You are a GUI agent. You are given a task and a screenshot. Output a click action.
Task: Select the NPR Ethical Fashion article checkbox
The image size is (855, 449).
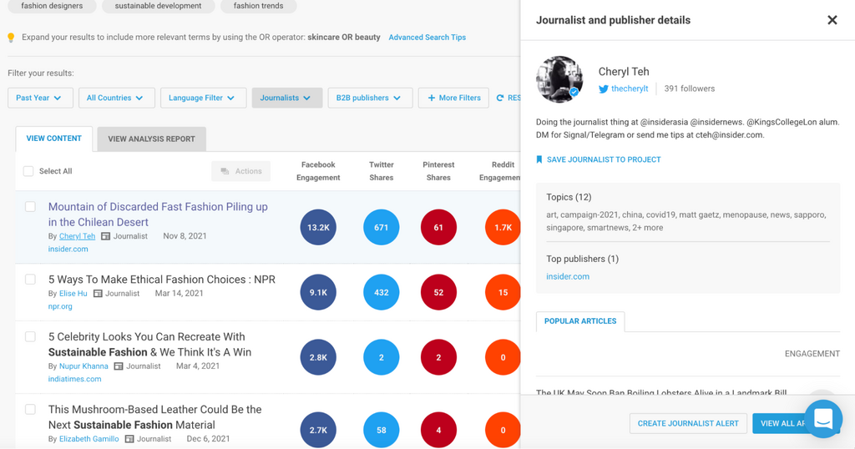30,280
